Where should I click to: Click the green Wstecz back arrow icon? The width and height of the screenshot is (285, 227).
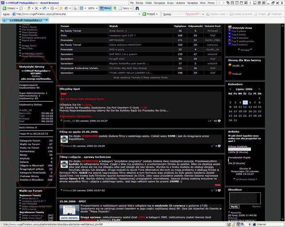[4, 8]
